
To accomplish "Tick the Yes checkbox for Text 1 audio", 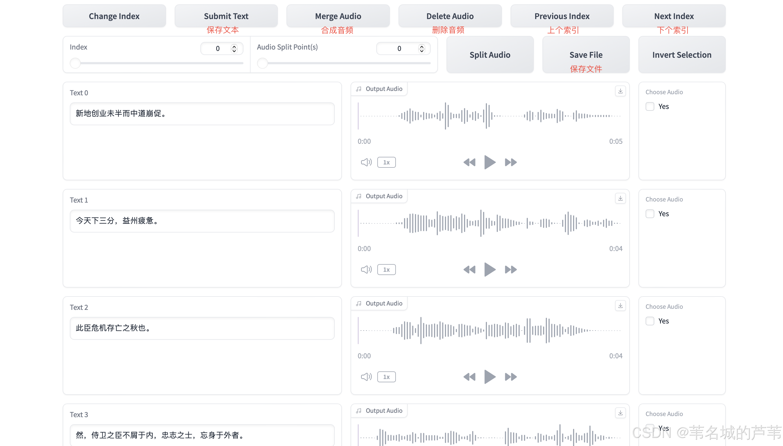I will (x=650, y=214).
